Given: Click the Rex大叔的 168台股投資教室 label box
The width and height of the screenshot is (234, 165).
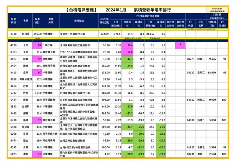Looking at the screenshot, I should pyautogui.click(x=217, y=10).
